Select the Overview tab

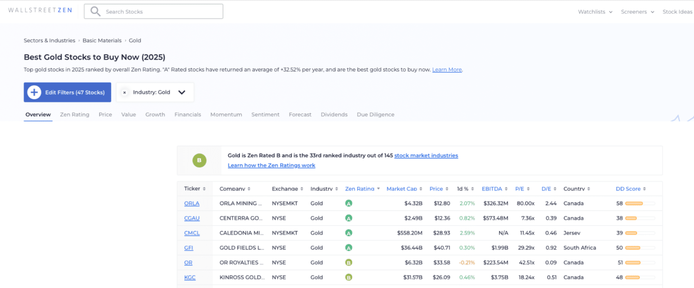[x=38, y=115]
